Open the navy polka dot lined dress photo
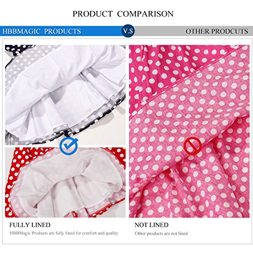 (x=65, y=95)
